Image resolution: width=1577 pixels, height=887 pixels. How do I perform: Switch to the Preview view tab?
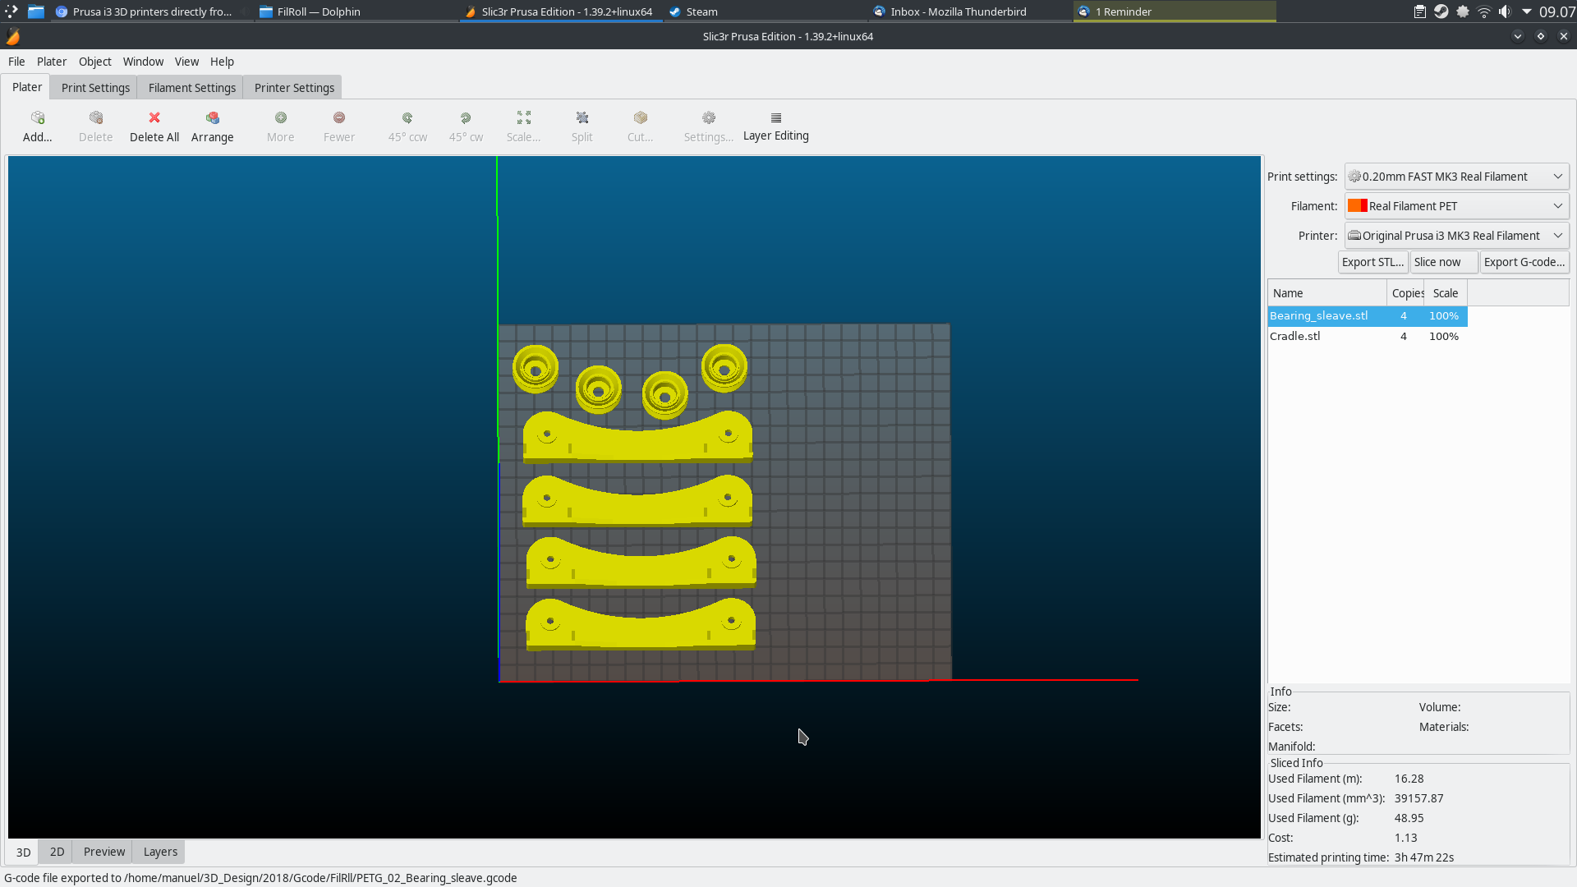click(104, 852)
